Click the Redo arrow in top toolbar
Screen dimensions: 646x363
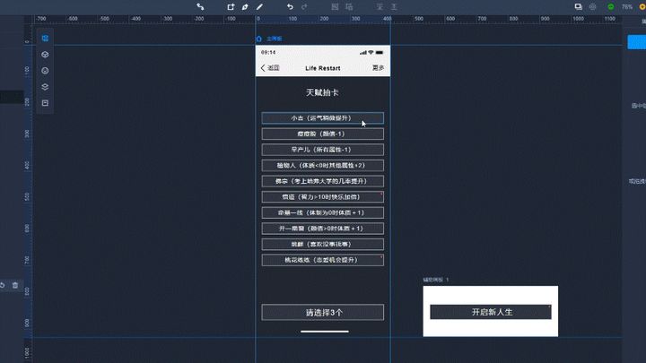[x=304, y=6]
